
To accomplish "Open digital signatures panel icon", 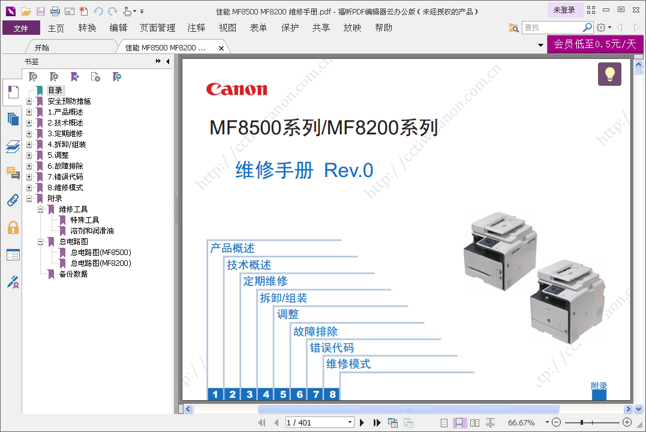I will [x=13, y=282].
